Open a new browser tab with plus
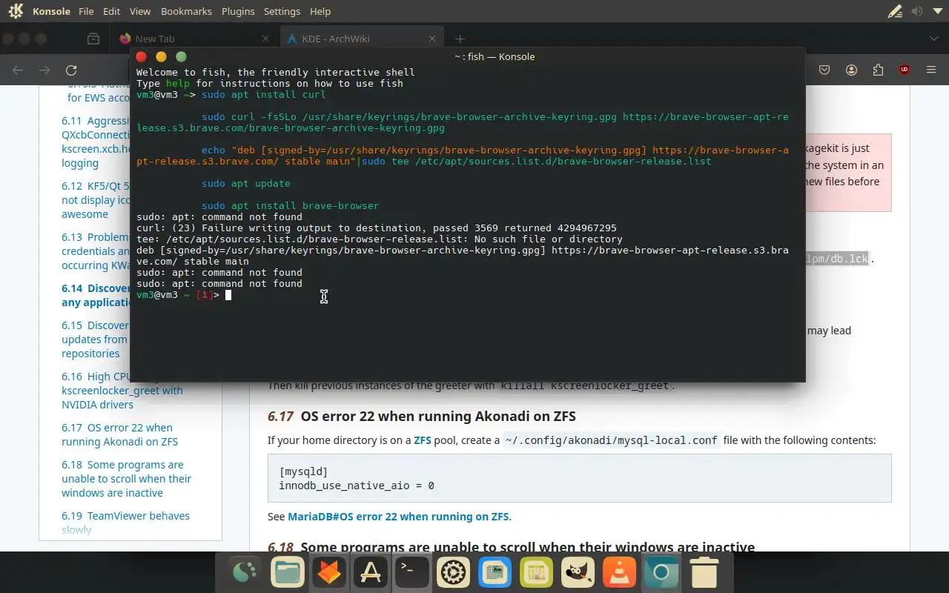This screenshot has height=593, width=949. pos(460,39)
